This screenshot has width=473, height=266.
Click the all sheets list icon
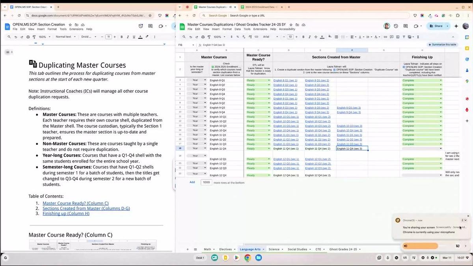[x=195, y=249]
